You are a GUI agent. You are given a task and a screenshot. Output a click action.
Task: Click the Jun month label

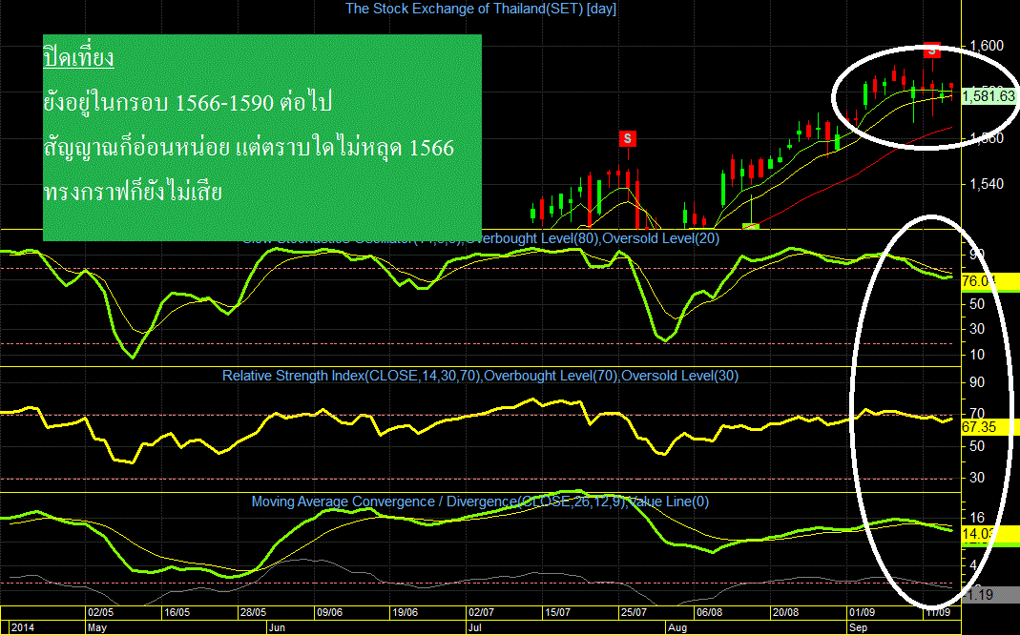(x=277, y=627)
